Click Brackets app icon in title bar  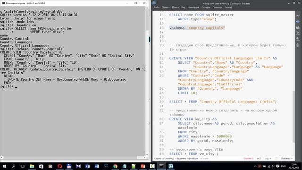pyautogui.click(x=154, y=3)
